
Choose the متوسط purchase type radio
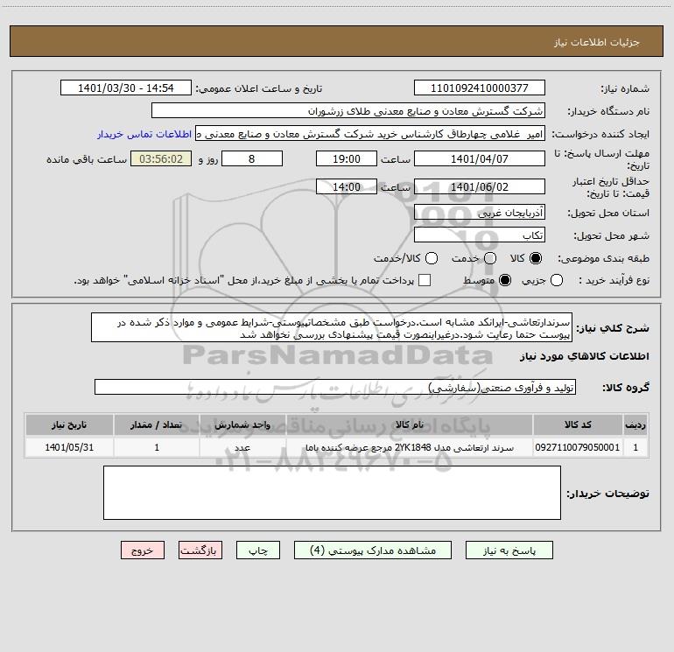tap(505, 281)
